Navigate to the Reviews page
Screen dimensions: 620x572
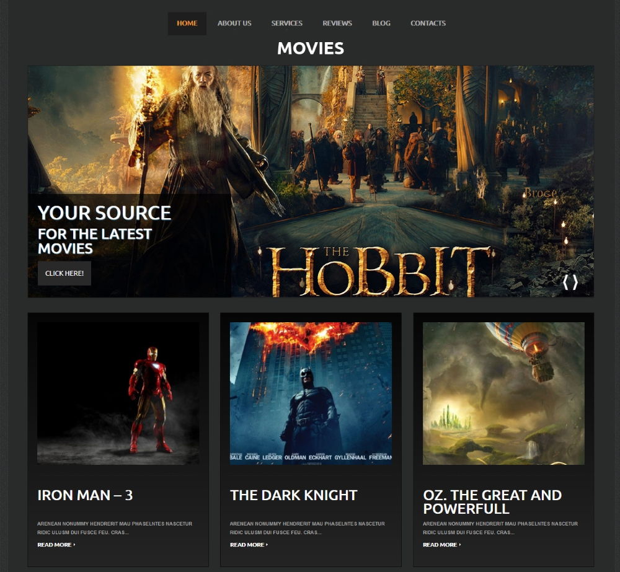pos(337,24)
